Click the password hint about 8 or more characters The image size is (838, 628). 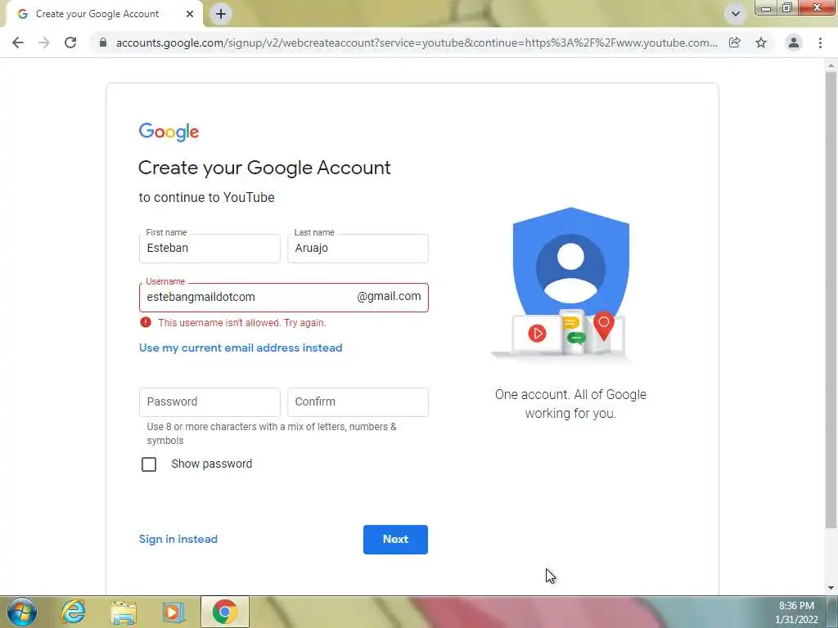272,433
